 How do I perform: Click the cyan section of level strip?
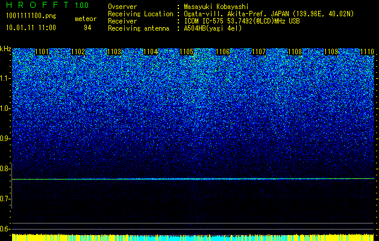point(193,239)
